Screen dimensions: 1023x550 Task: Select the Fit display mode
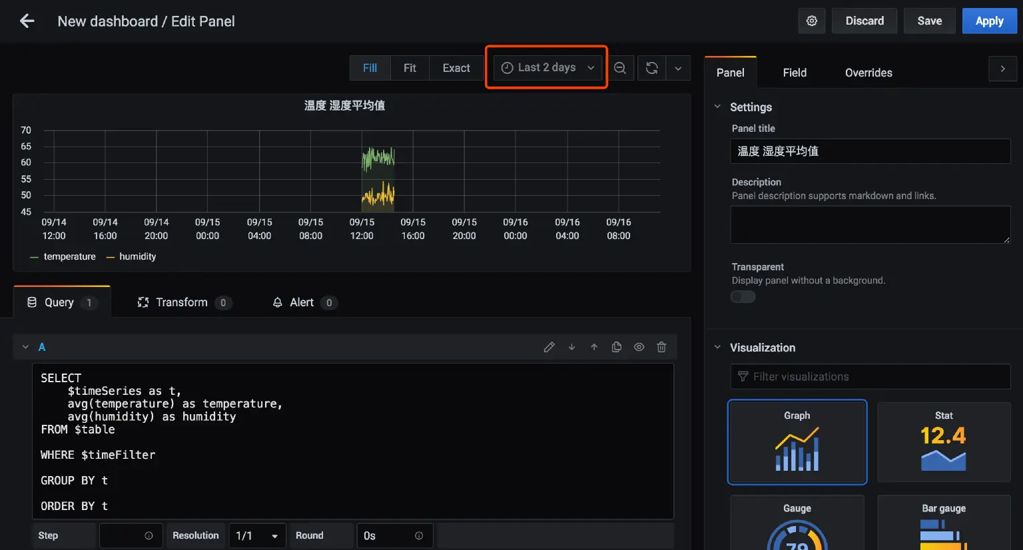(410, 68)
